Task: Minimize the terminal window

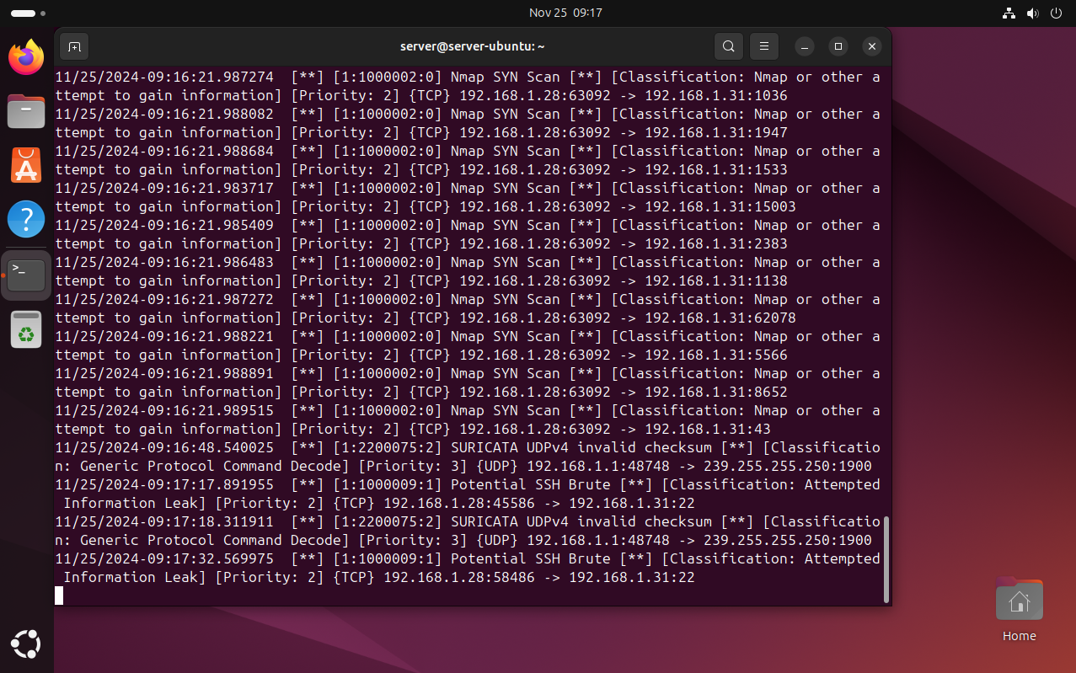Action: (x=805, y=46)
